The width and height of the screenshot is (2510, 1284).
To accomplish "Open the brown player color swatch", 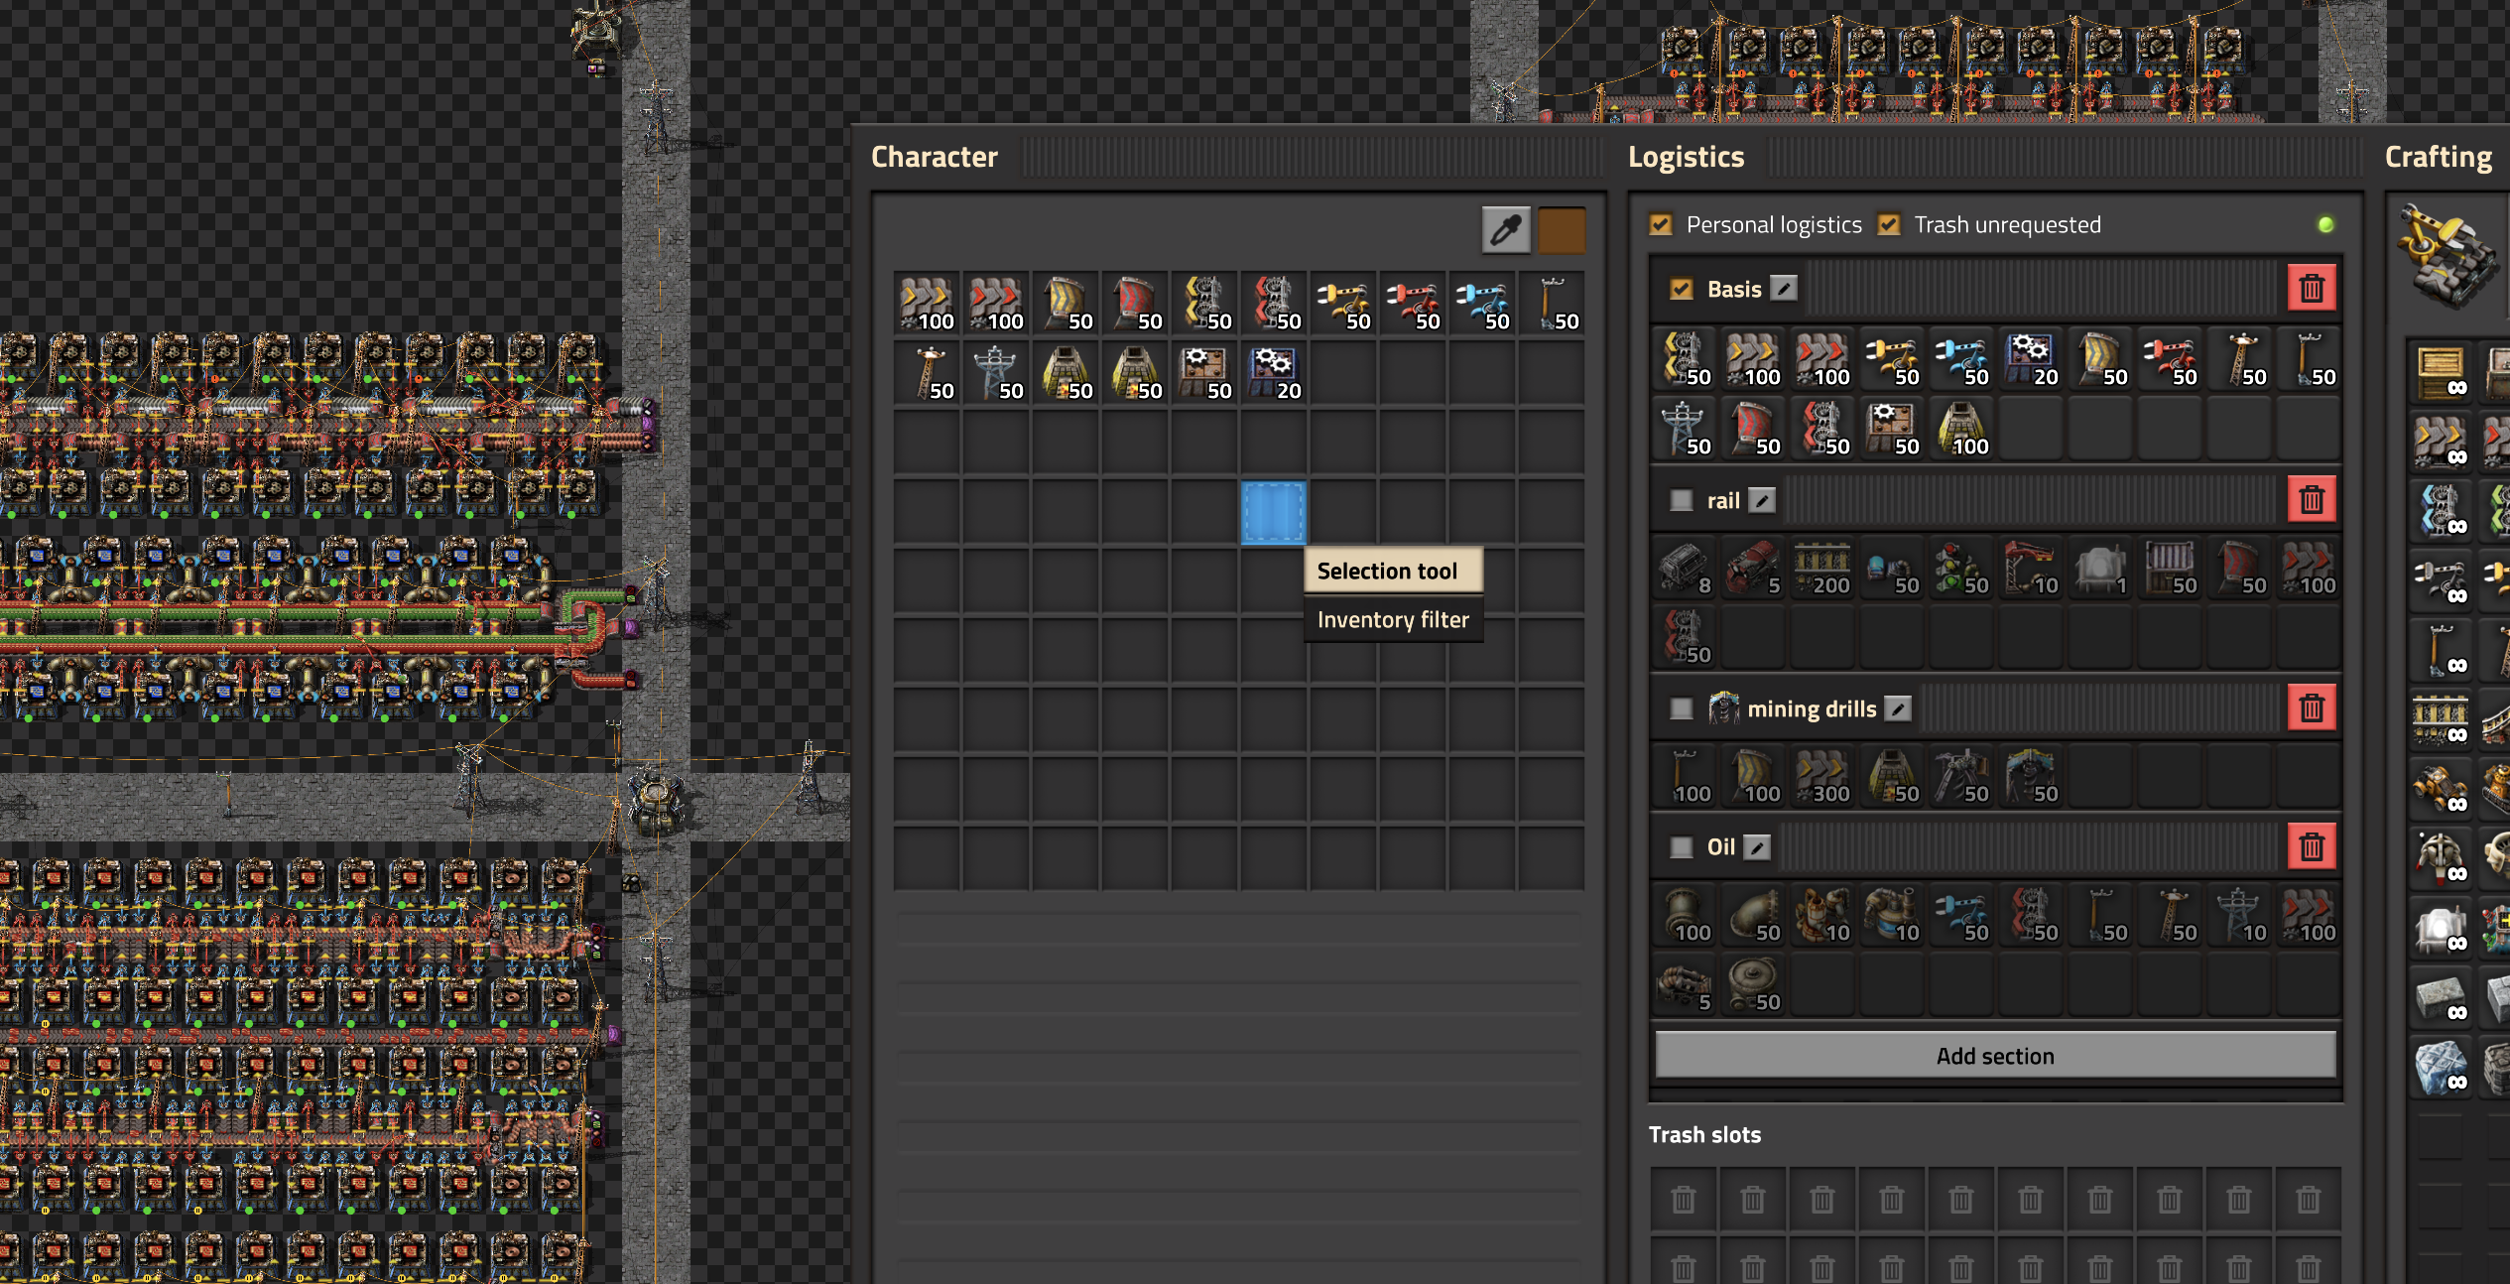I will point(1561,230).
